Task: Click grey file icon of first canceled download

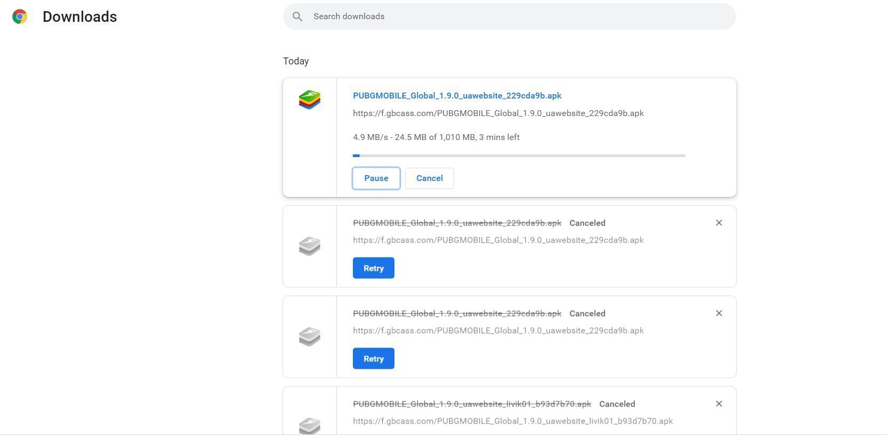Action: click(310, 246)
